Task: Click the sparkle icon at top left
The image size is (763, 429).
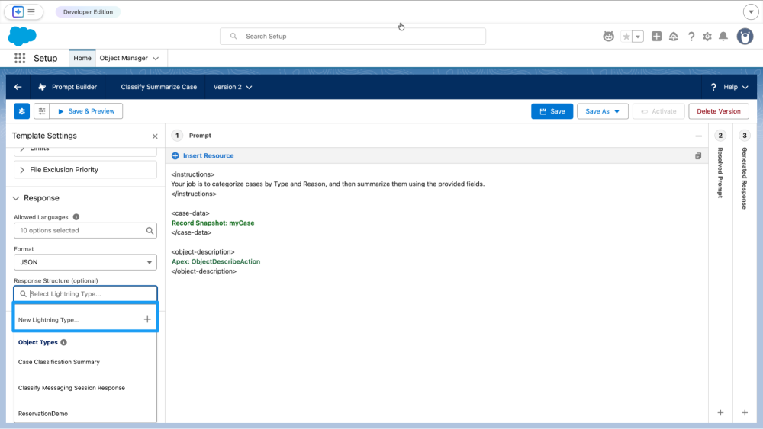Action: tap(18, 11)
